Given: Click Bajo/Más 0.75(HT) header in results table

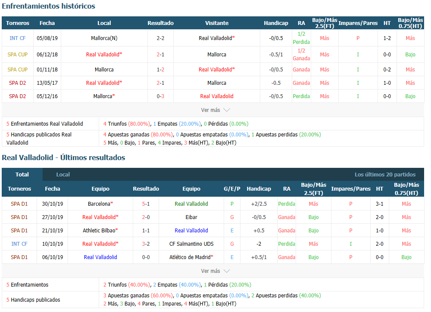Looking at the screenshot, I should coord(406,189).
